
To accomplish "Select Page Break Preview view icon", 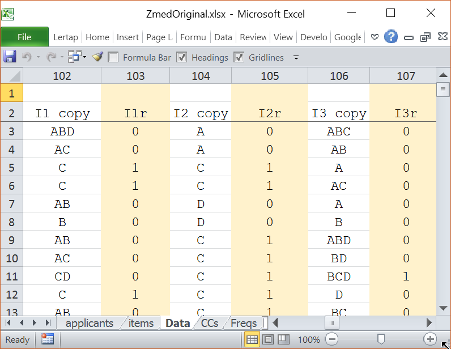I will (x=284, y=339).
